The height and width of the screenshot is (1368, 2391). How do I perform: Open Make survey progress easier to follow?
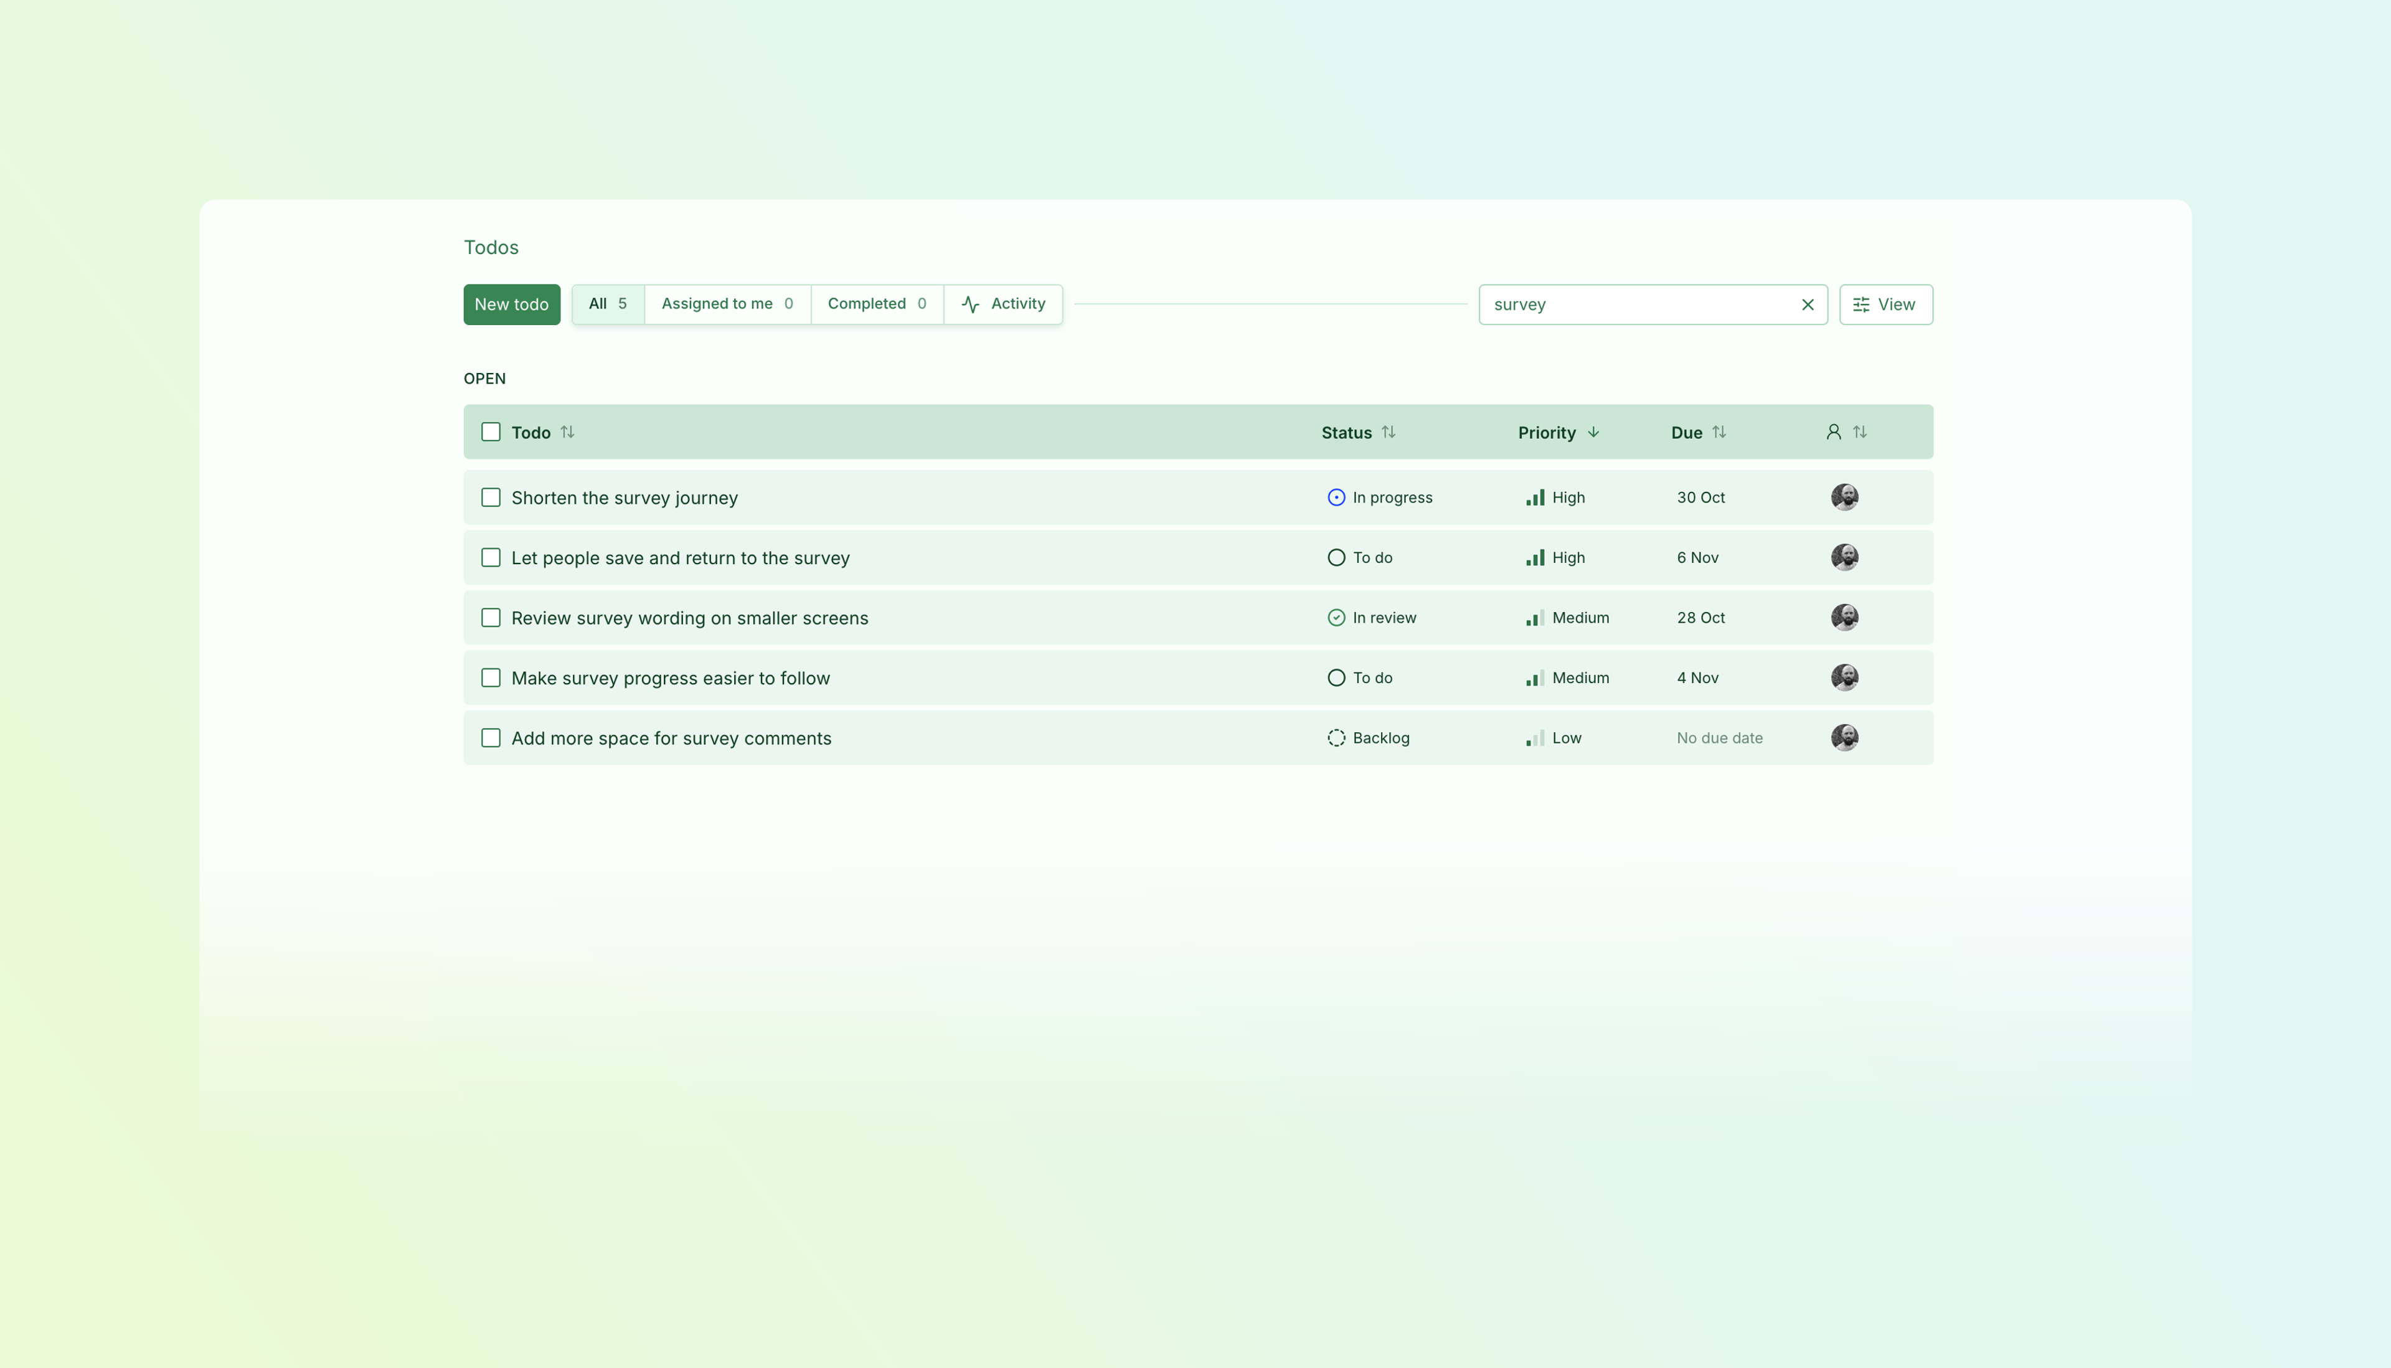pyautogui.click(x=671, y=678)
